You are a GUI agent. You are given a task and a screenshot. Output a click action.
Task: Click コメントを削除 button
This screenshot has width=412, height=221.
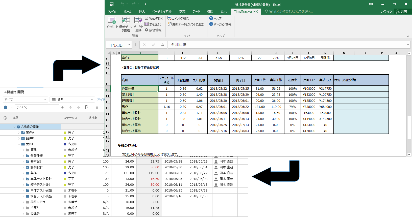pyautogui.click(x=178, y=18)
